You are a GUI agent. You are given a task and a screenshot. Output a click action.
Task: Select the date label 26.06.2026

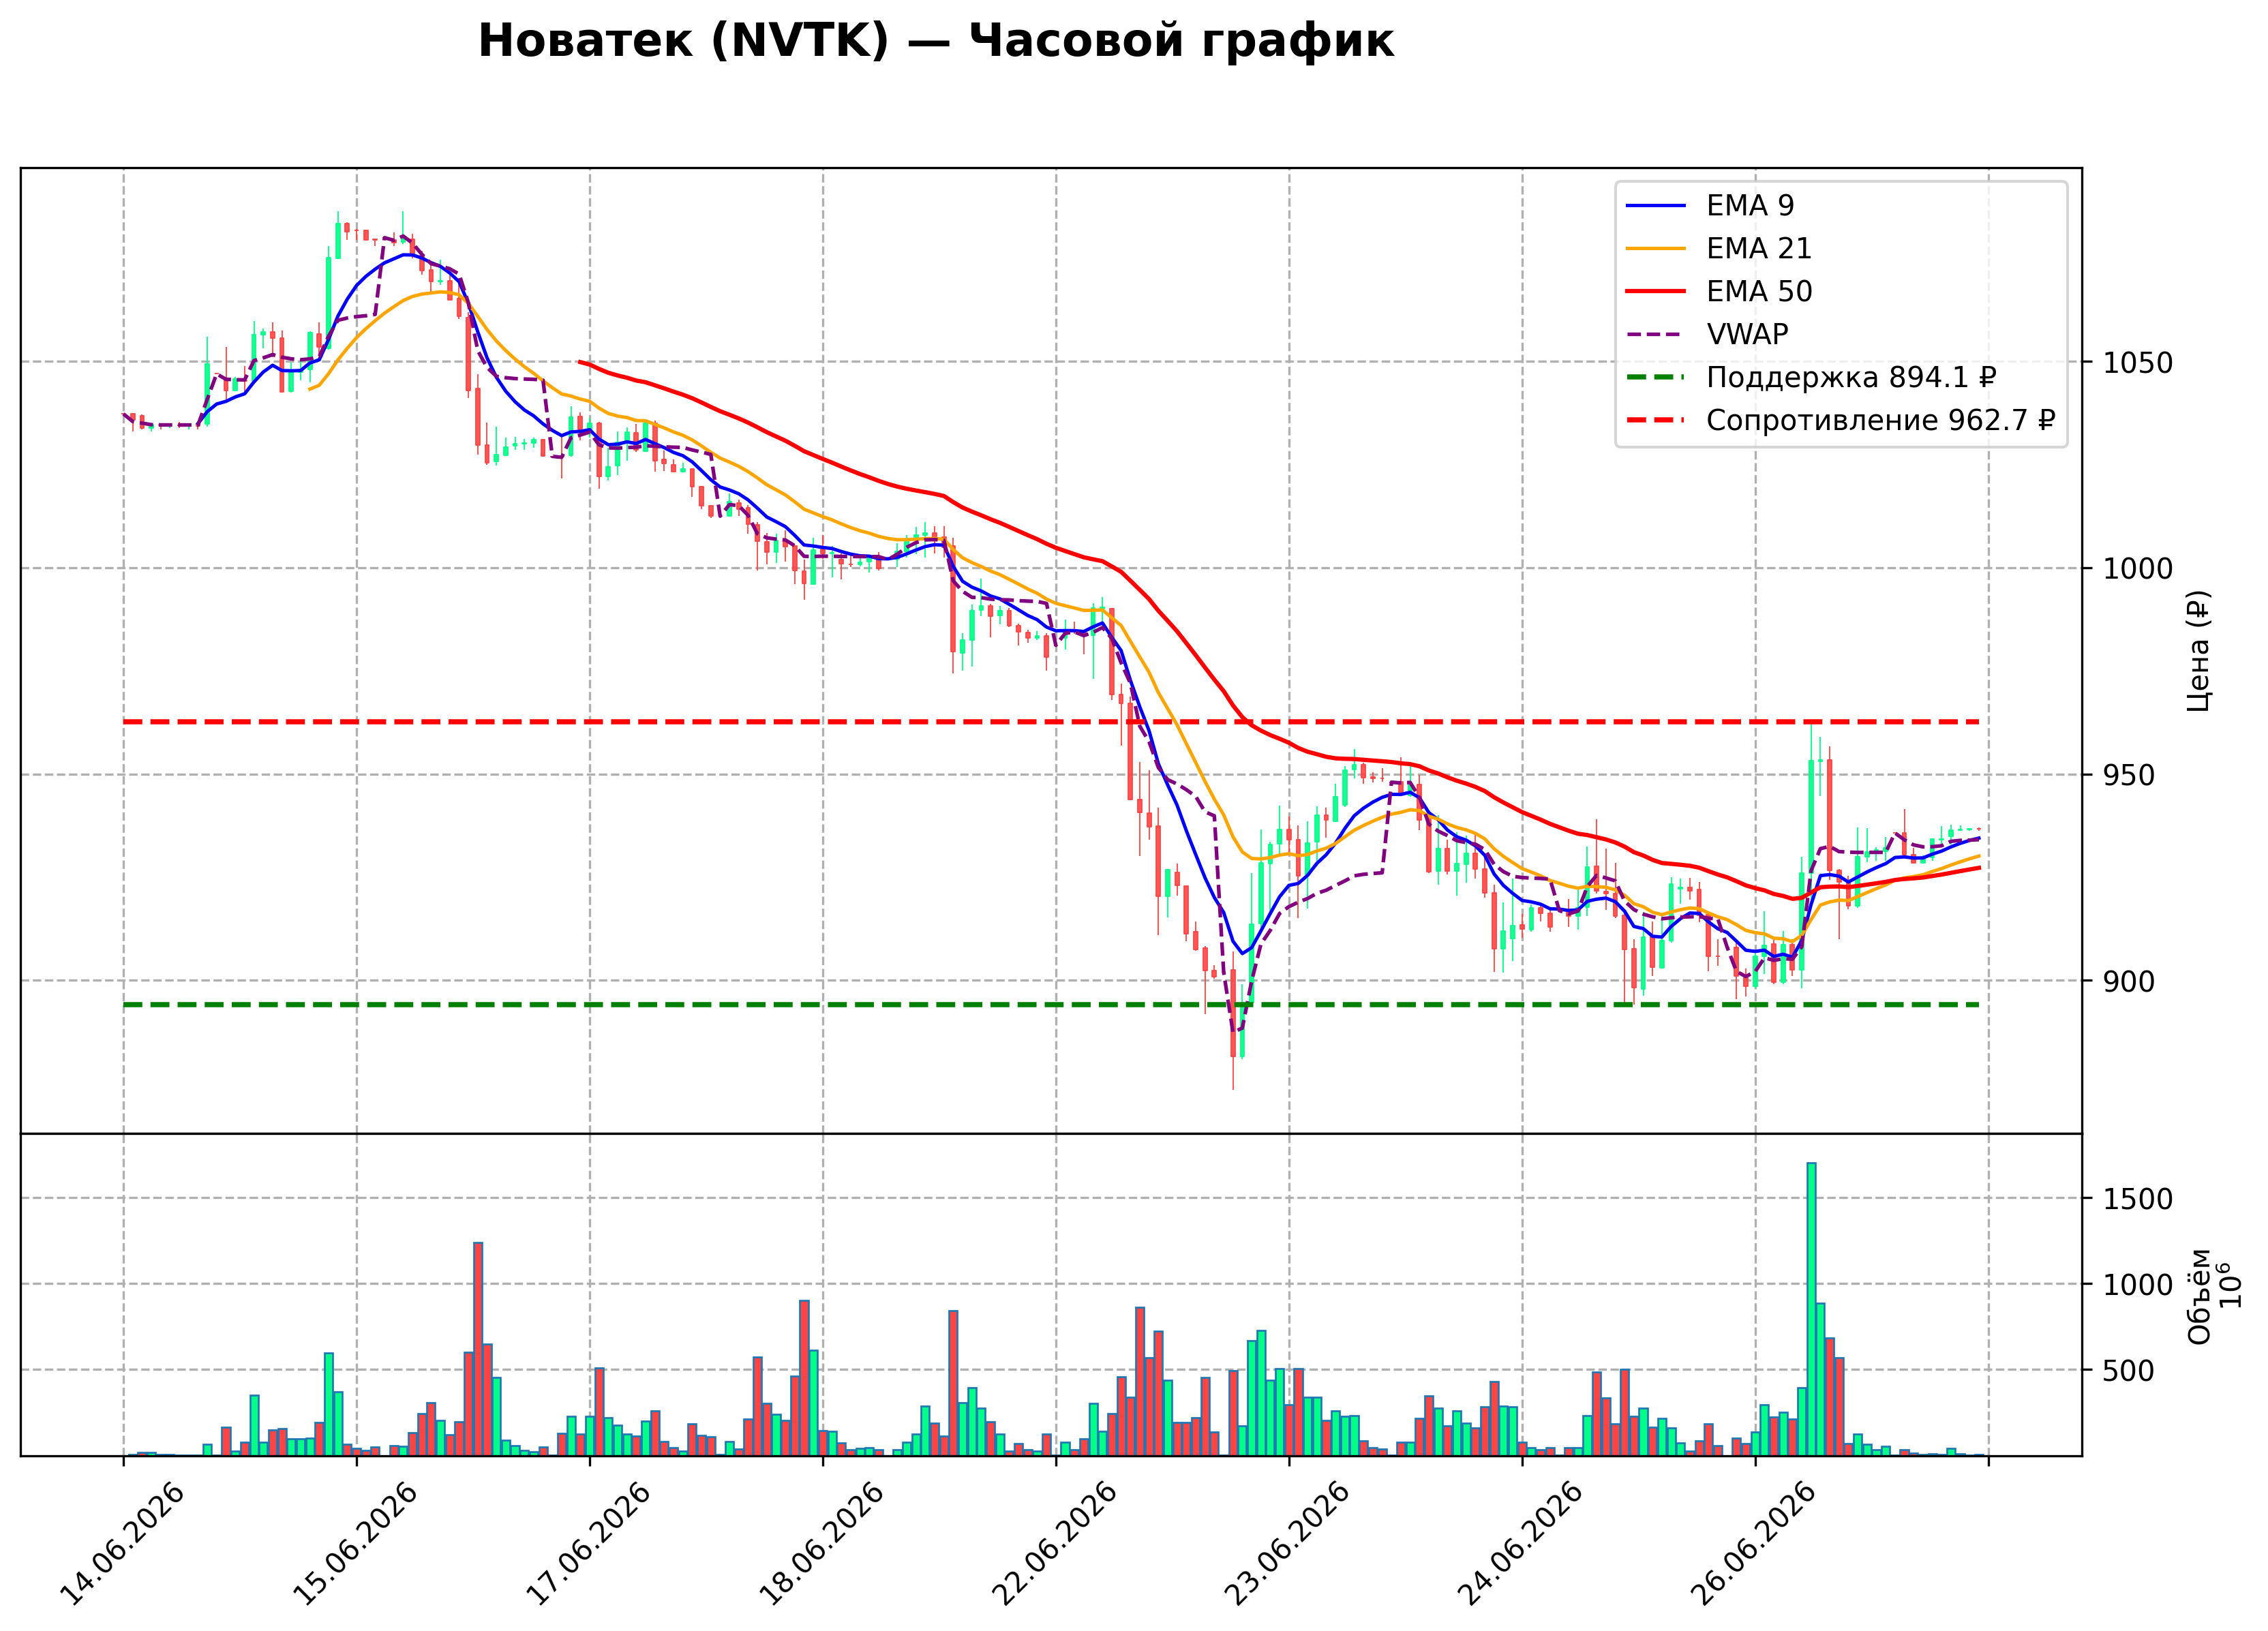coord(1753,1544)
